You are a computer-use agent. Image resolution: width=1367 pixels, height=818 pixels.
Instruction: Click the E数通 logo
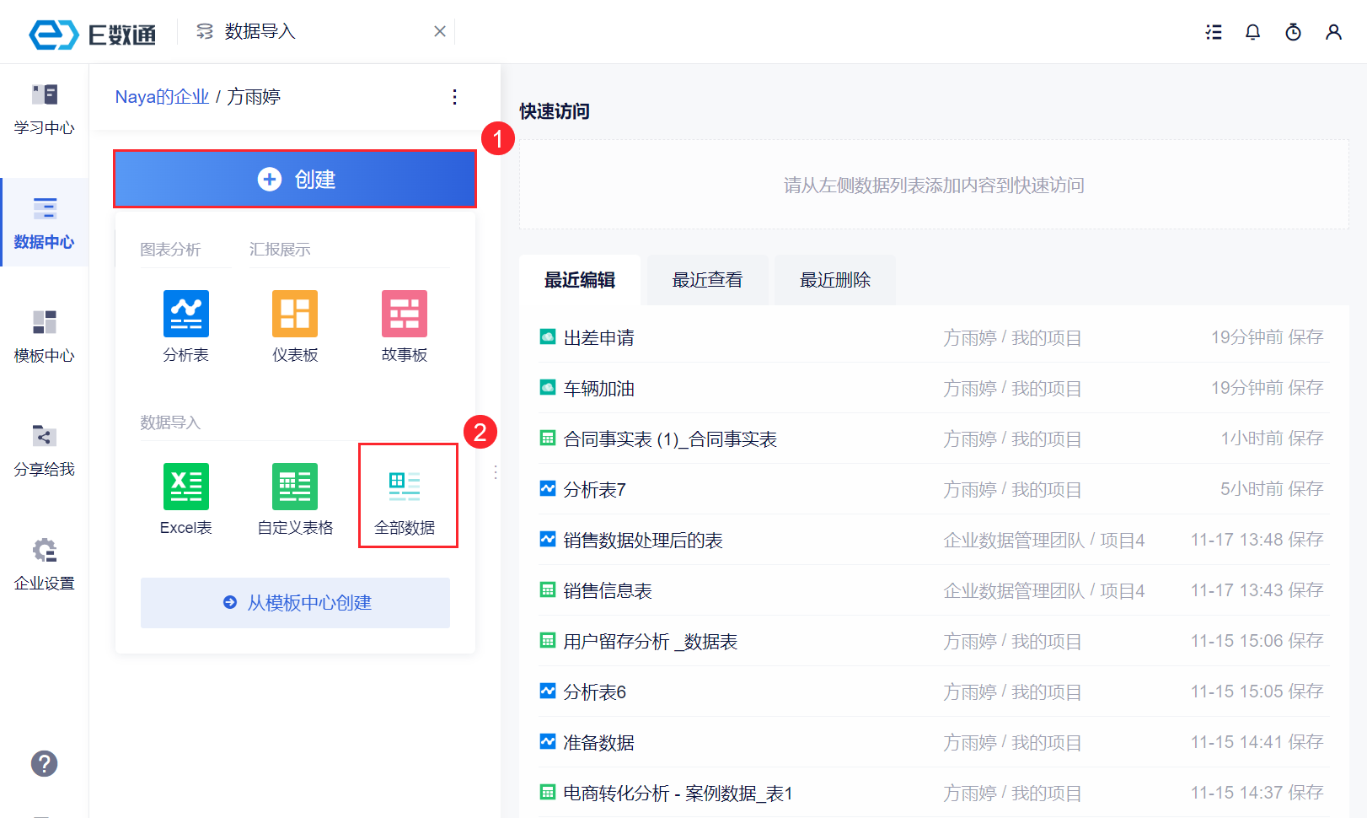[93, 34]
